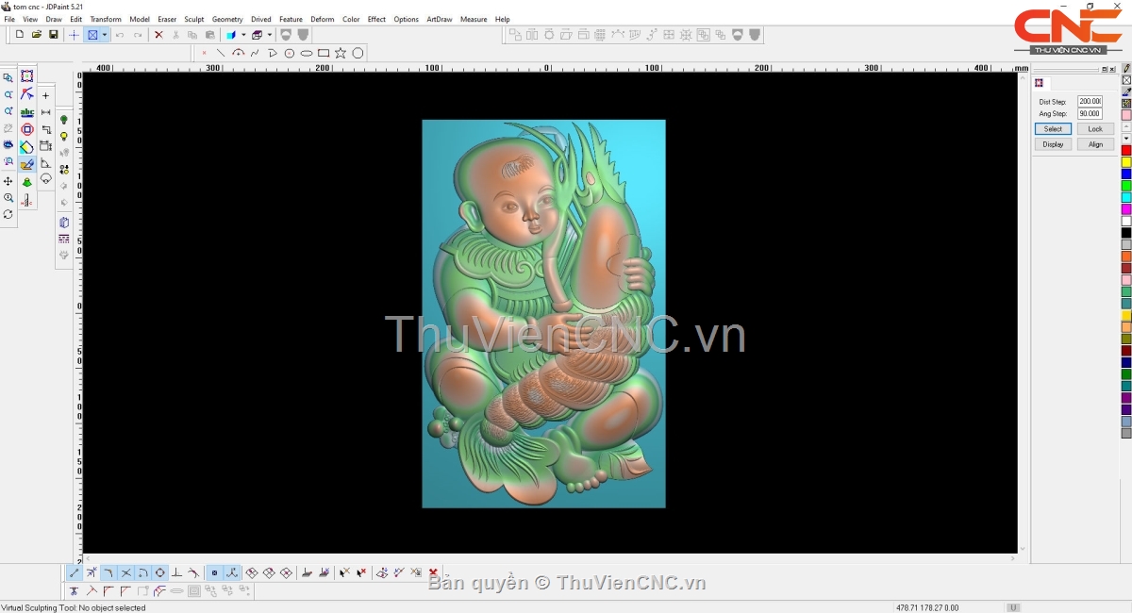This screenshot has height=613, width=1132.
Task: Pick the yellow color swatch
Action: (x=1126, y=162)
